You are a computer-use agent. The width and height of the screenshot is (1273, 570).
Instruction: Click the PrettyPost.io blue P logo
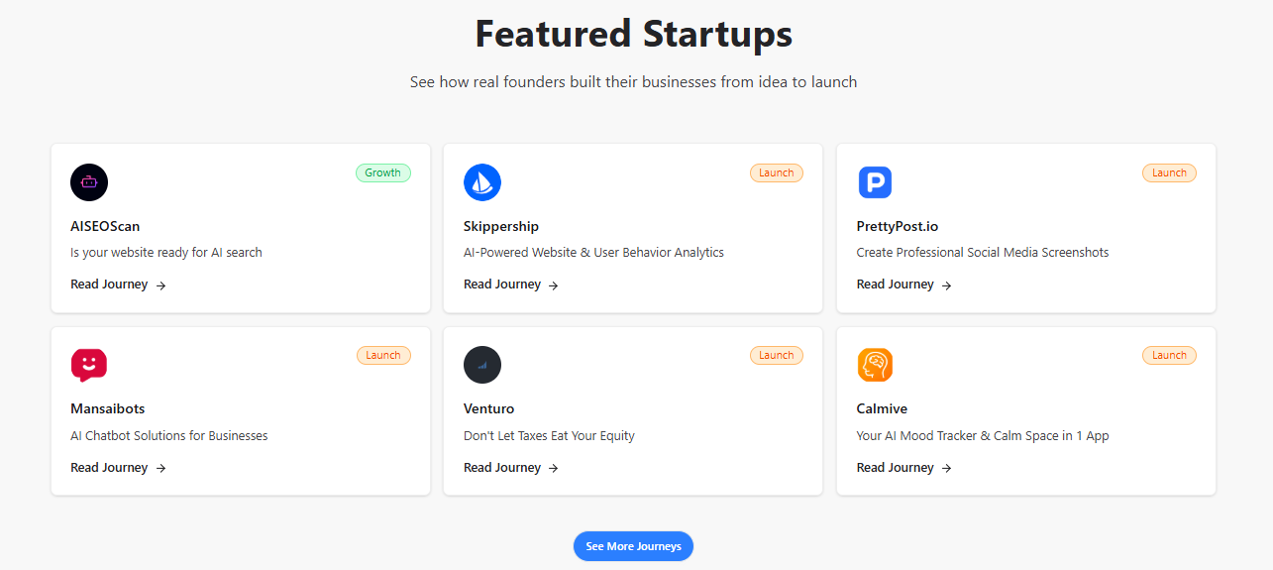[875, 182]
